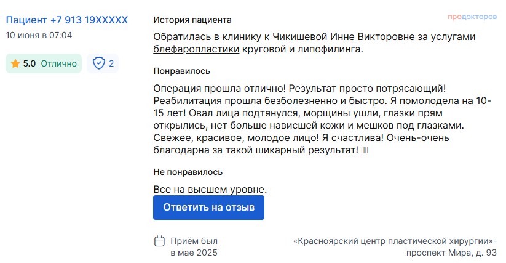This screenshot has height=263, width=506.
Task: Click the doctor name Чикишевой Инне Викторовне
Action: pyautogui.click(x=344, y=37)
